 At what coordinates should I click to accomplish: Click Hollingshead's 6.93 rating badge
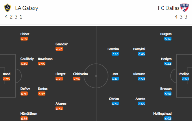(168, 119)
